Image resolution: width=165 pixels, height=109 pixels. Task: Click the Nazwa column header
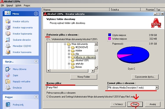click(76, 10)
